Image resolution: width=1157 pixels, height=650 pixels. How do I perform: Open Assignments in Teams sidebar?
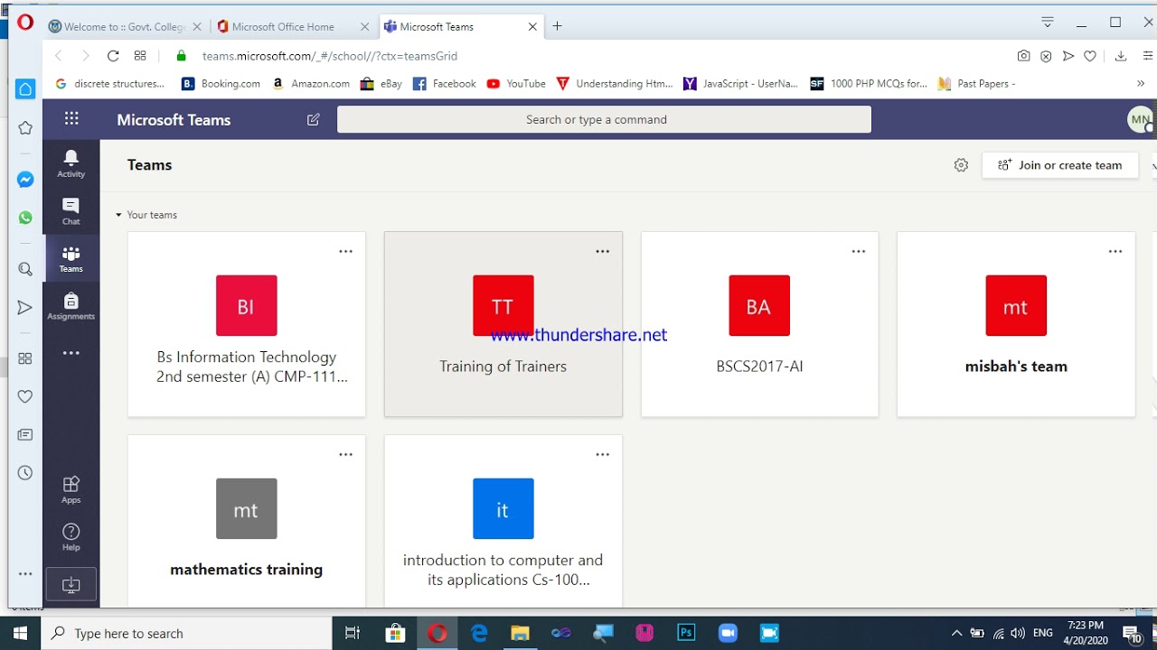(71, 306)
